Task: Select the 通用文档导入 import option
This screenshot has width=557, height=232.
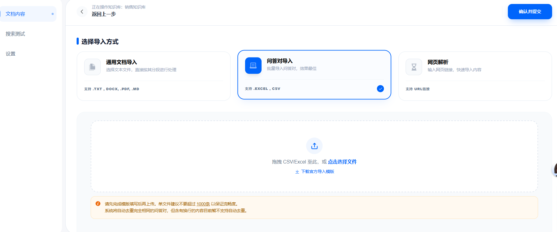Action: click(154, 76)
